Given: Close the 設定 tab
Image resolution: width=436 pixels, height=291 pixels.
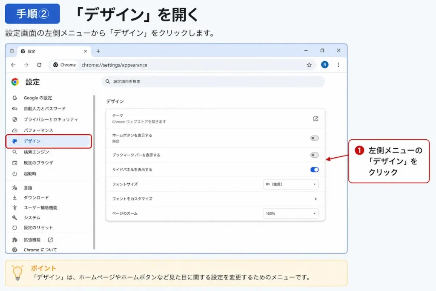Looking at the screenshot, I should tap(85, 51).
